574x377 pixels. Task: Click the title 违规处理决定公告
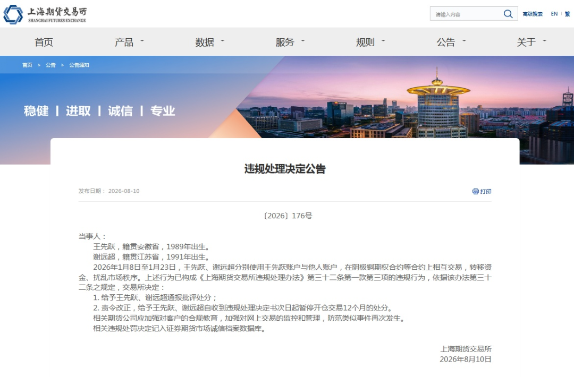tap(285, 169)
